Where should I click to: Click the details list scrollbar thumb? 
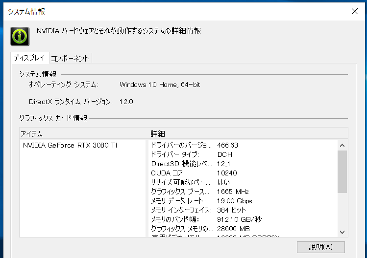(x=342, y=172)
